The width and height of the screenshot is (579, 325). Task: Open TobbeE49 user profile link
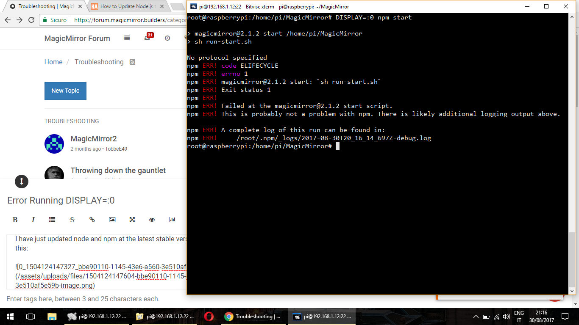pyautogui.click(x=116, y=149)
